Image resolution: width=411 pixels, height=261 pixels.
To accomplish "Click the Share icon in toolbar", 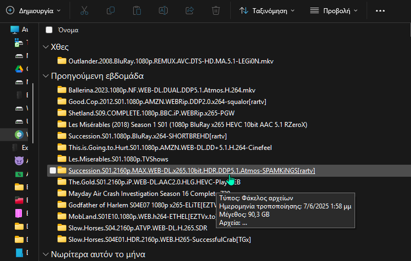I will pos(190,11).
